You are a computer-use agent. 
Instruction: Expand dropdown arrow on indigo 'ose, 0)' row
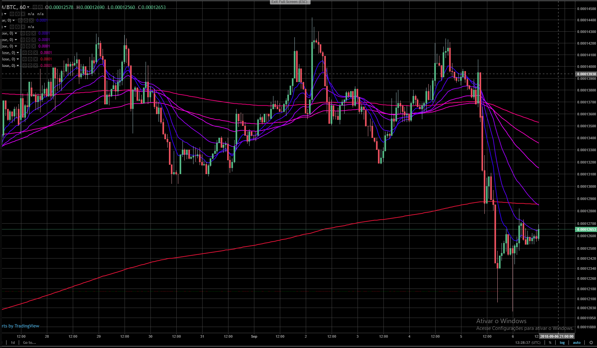tap(16, 33)
